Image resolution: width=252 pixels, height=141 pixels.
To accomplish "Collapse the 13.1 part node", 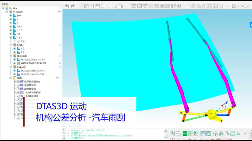I will point(11,38).
